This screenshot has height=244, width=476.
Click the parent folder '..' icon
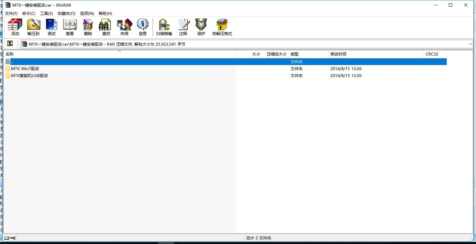pos(8,61)
